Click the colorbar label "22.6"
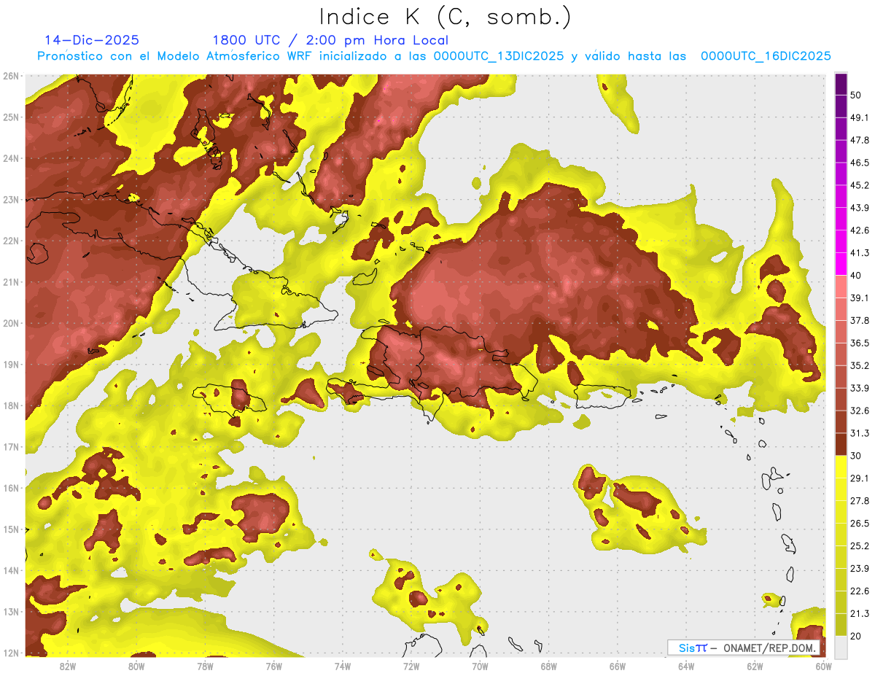The height and width of the screenshot is (676, 875). point(859,591)
